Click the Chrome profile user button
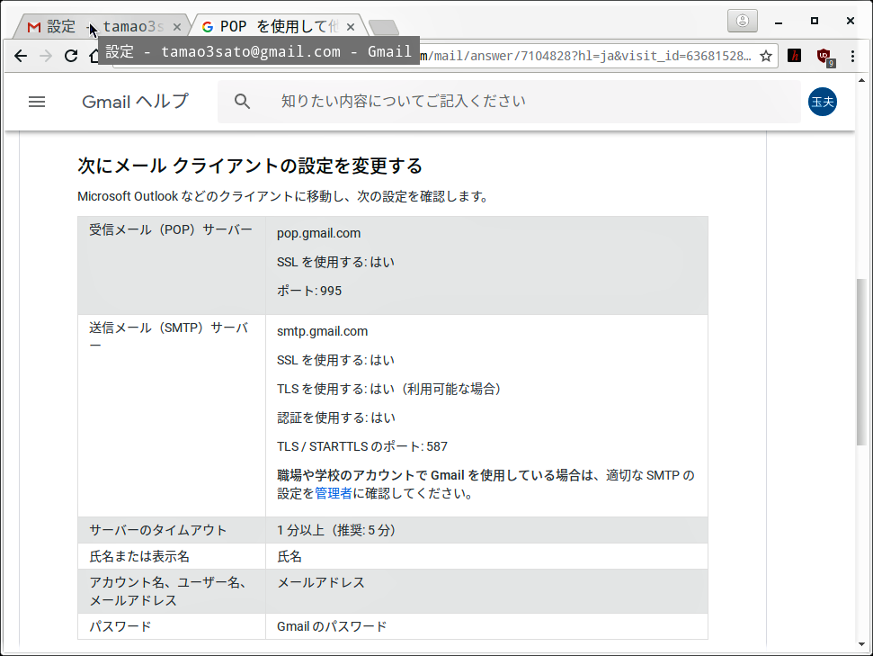This screenshot has width=873, height=656. tap(742, 22)
